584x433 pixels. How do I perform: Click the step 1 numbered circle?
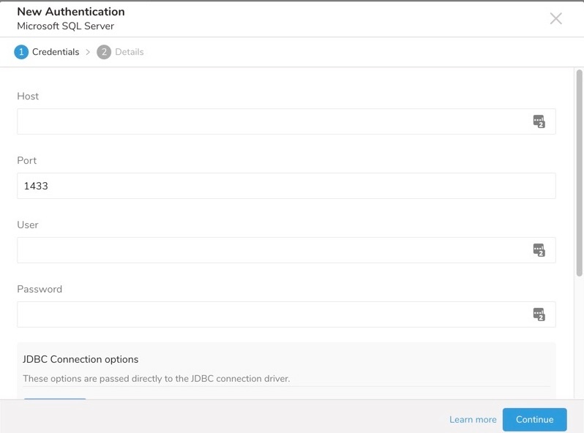pos(21,52)
